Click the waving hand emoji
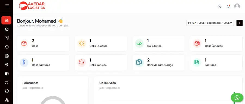Image resolution: width=245 pixels, height=104 pixels. point(60,21)
